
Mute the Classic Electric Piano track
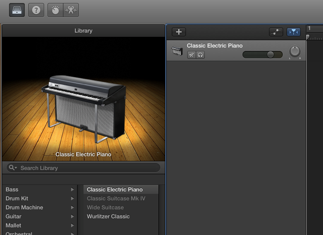[191, 55]
